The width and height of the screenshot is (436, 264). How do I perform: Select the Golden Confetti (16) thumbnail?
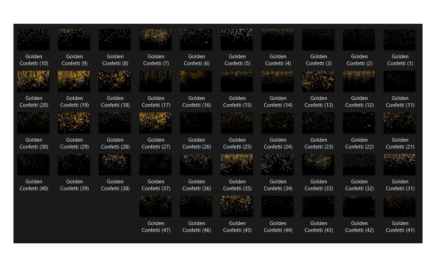196,81
